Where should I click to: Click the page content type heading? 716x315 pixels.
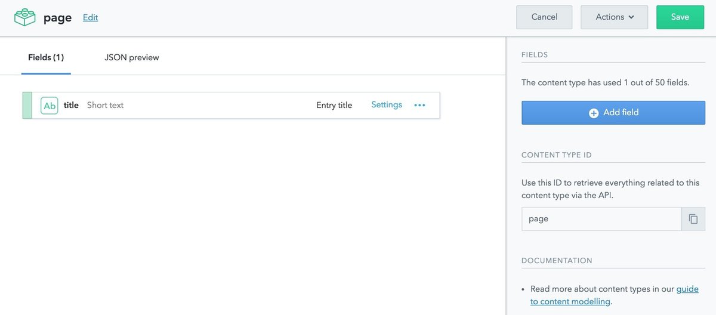tap(57, 18)
